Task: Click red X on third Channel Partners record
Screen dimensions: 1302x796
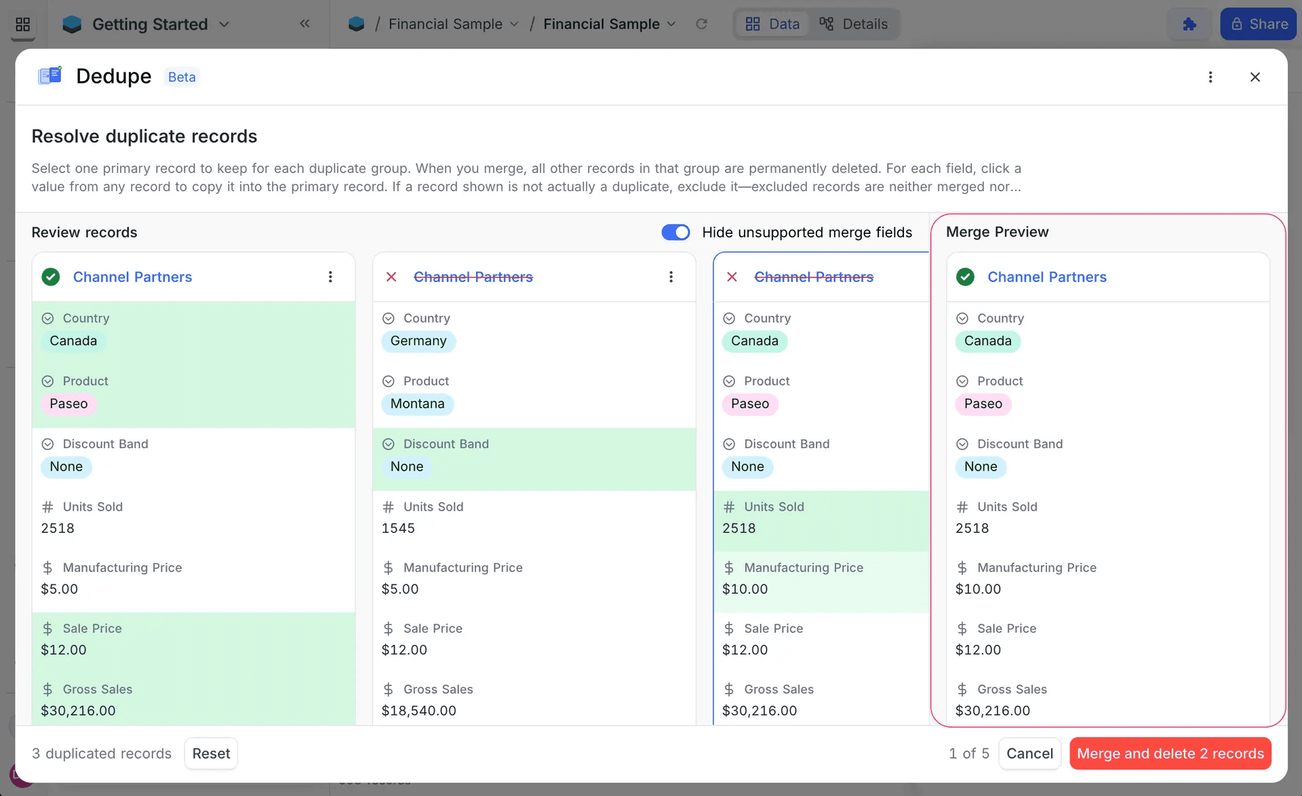Action: [x=732, y=277]
